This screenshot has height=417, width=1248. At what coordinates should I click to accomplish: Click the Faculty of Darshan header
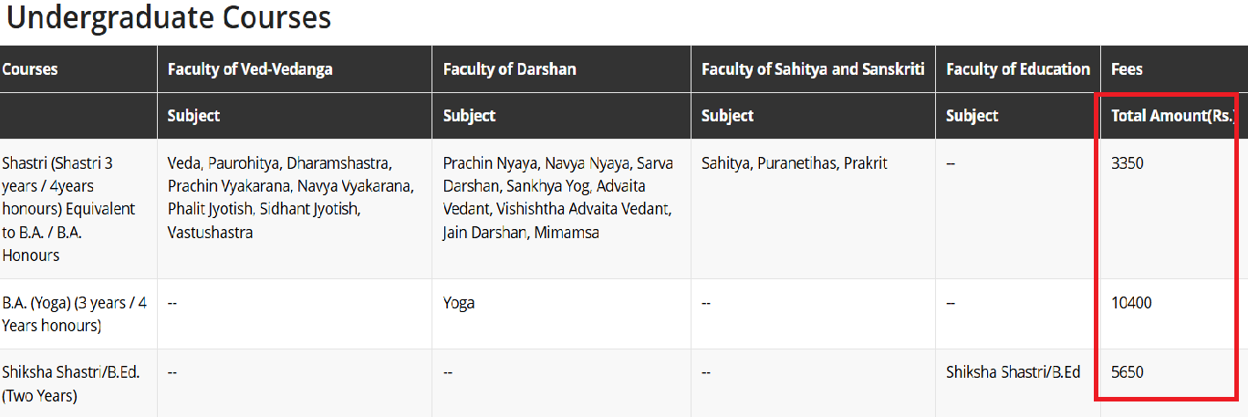(x=509, y=68)
